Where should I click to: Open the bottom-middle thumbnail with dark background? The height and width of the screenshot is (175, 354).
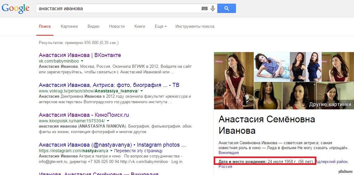click(299, 96)
